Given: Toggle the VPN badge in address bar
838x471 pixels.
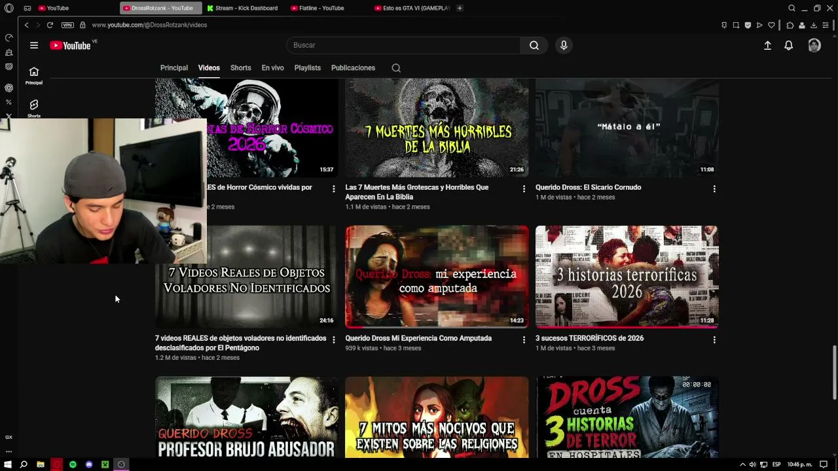Looking at the screenshot, I should coord(67,25).
